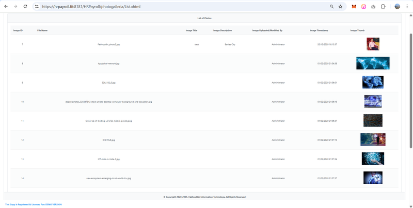Sort by the File Name column header
413x208 pixels.
[42, 30]
